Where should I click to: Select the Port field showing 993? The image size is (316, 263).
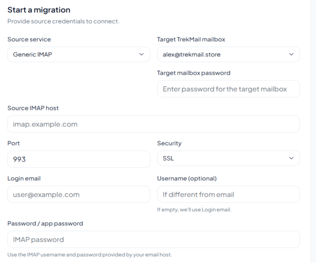pos(78,159)
